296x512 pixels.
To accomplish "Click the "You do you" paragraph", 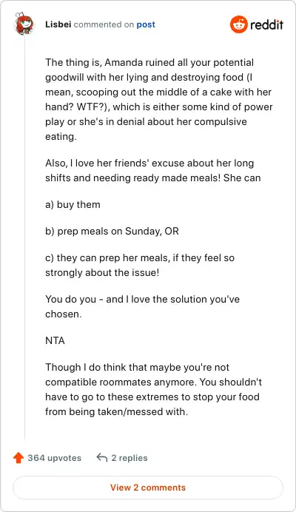I will tap(142, 306).
